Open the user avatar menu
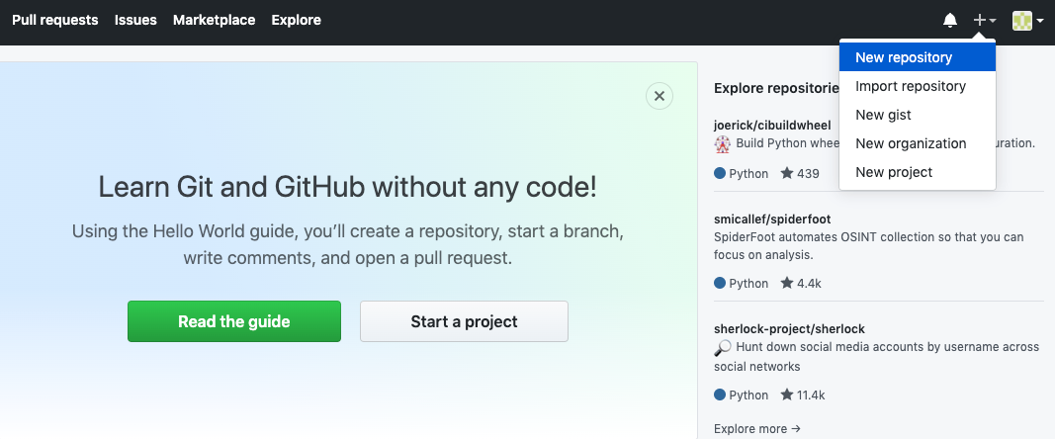1055x439 pixels. click(1028, 21)
